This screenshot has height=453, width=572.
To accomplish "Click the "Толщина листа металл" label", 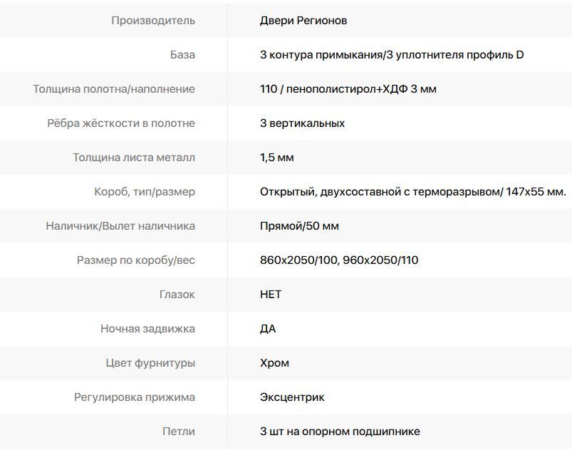I will (134, 158).
